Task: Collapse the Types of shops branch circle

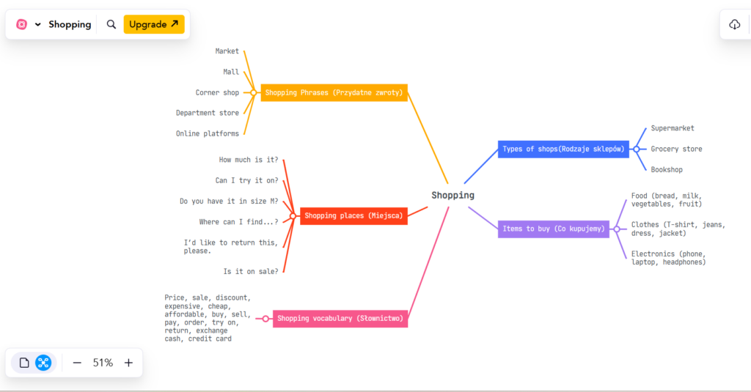Action: pyautogui.click(x=637, y=149)
